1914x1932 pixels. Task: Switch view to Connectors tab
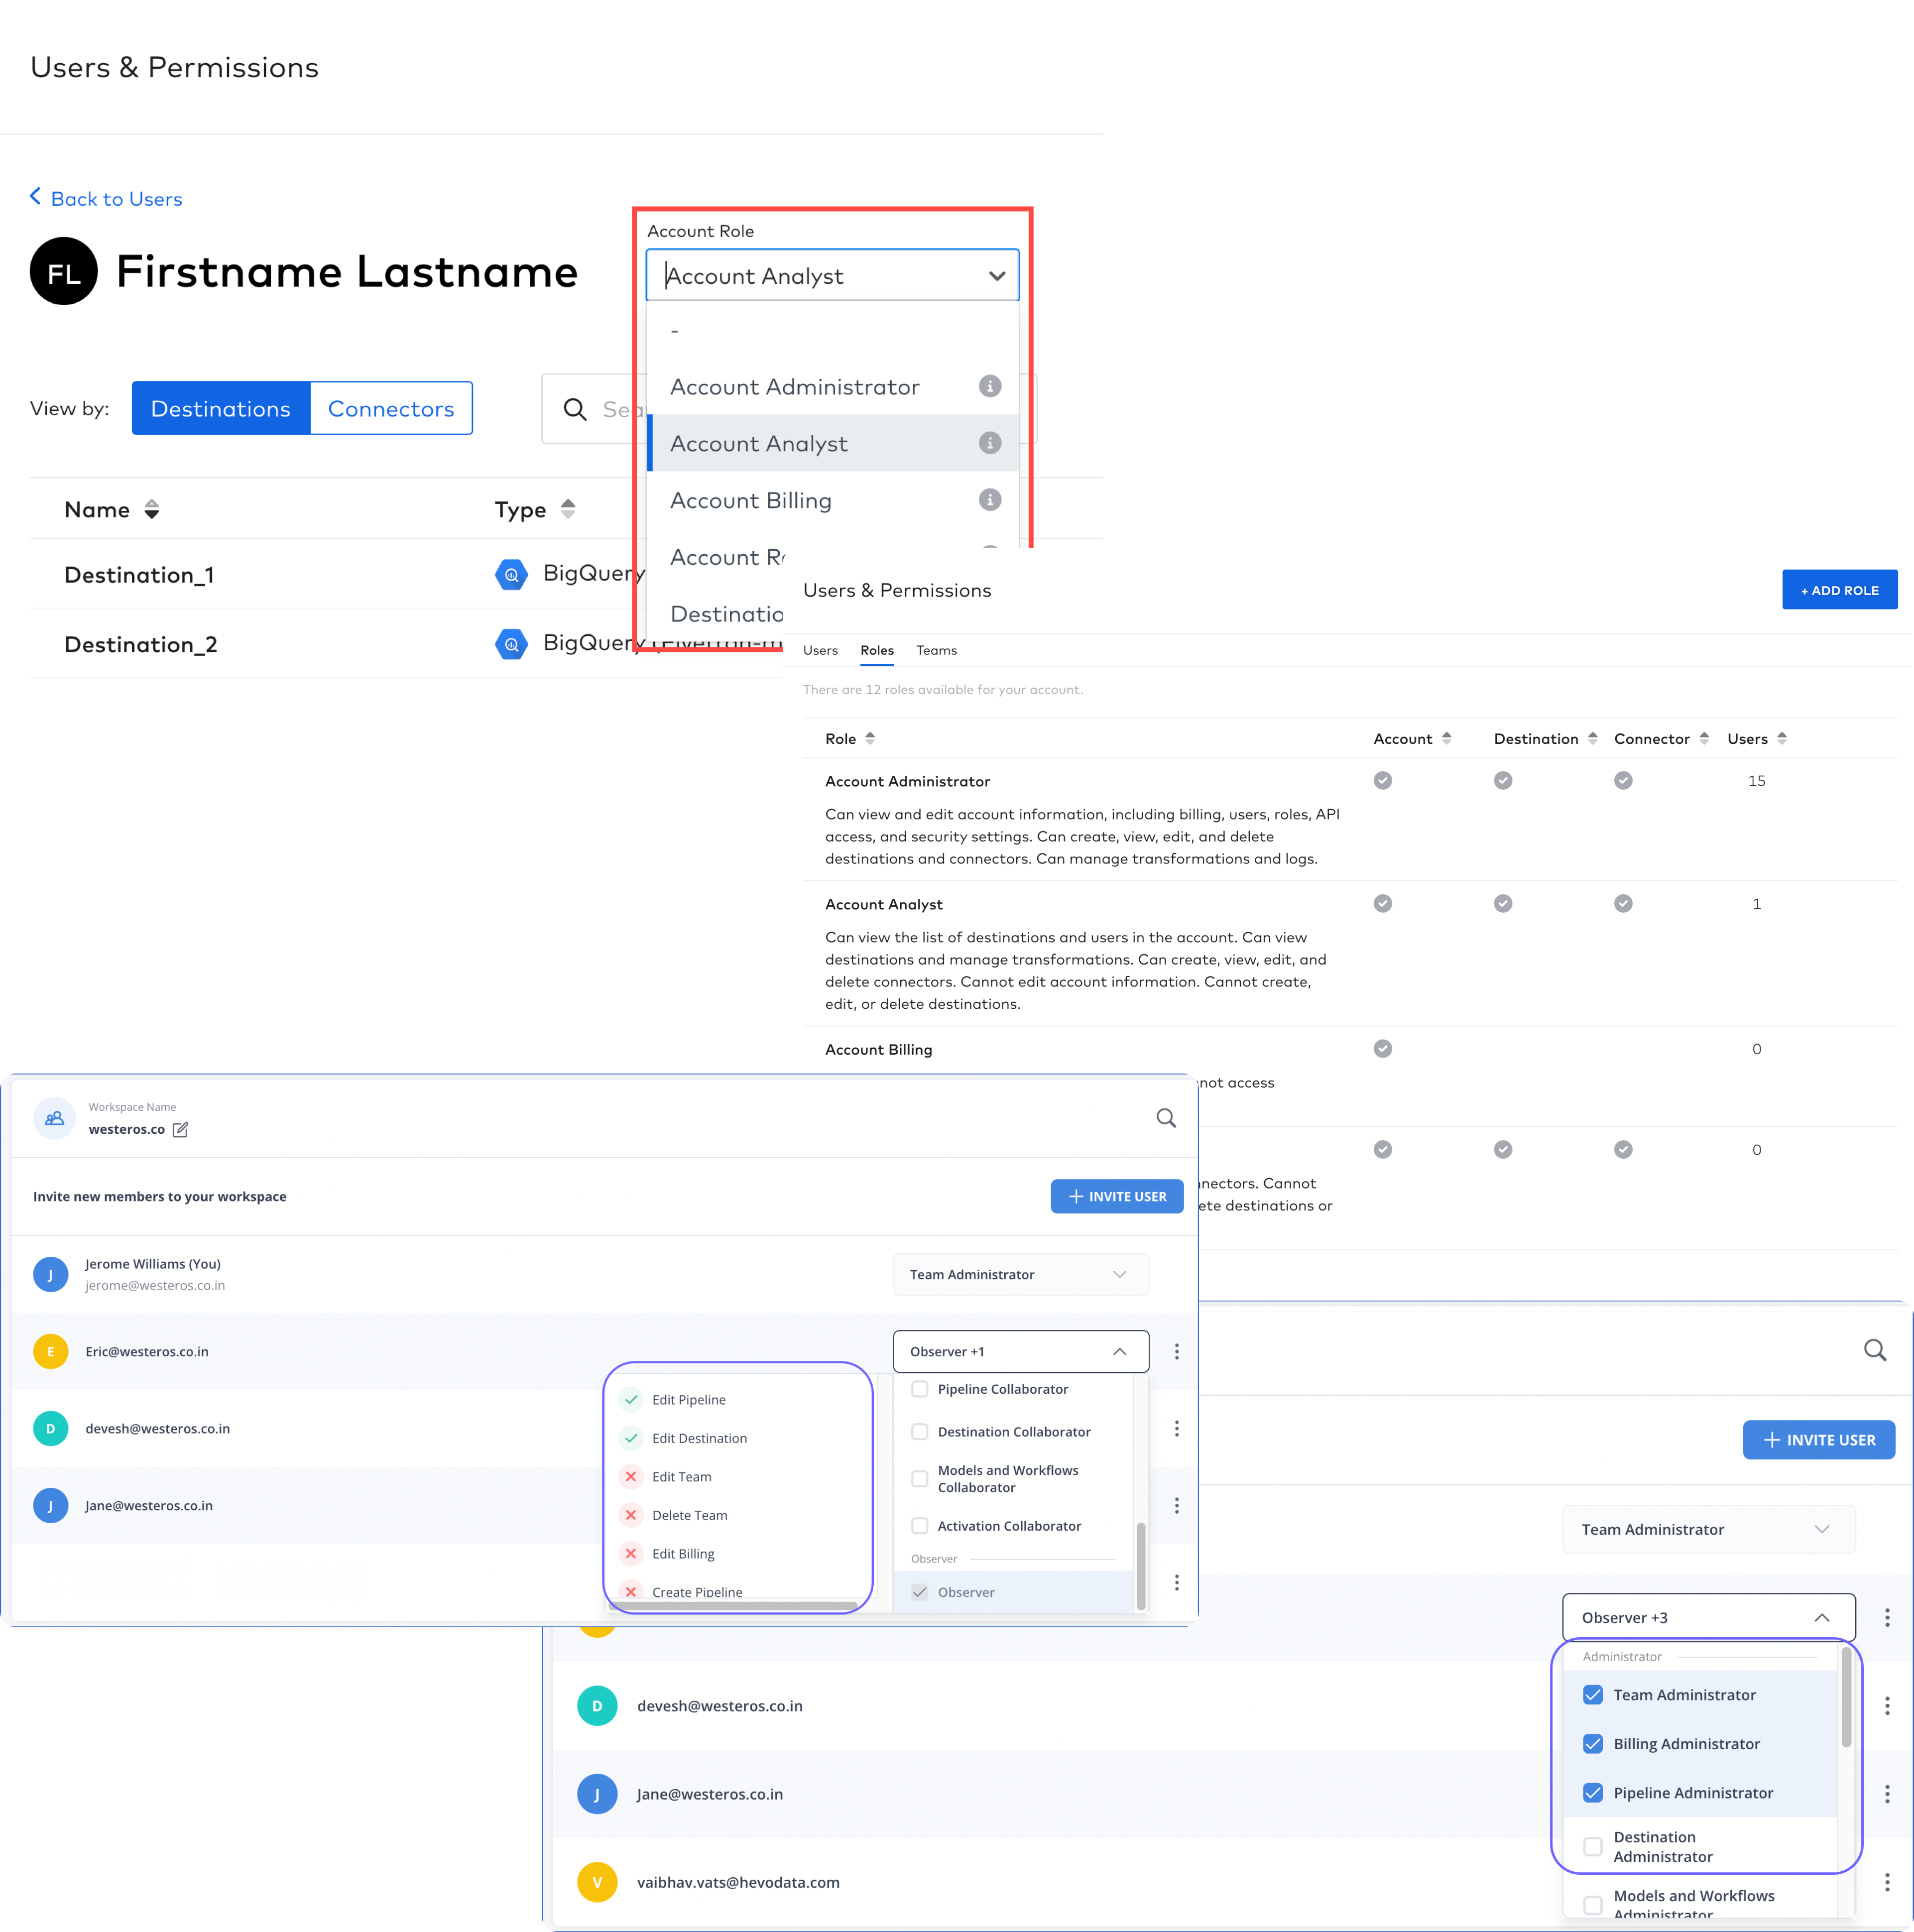(x=391, y=409)
